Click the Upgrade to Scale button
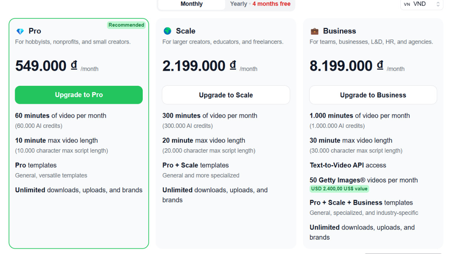452x254 pixels. pos(226,95)
